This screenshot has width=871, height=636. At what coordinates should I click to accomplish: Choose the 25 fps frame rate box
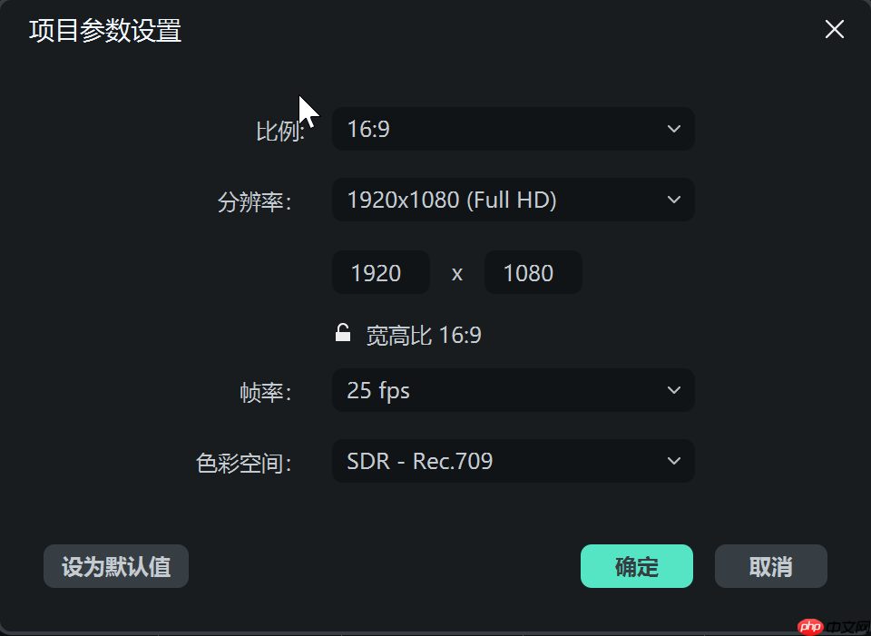coord(513,390)
